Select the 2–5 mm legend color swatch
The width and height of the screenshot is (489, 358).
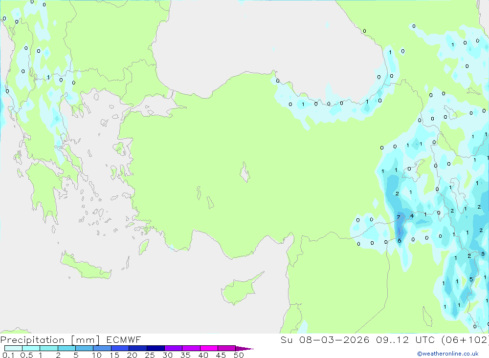click(x=67, y=348)
